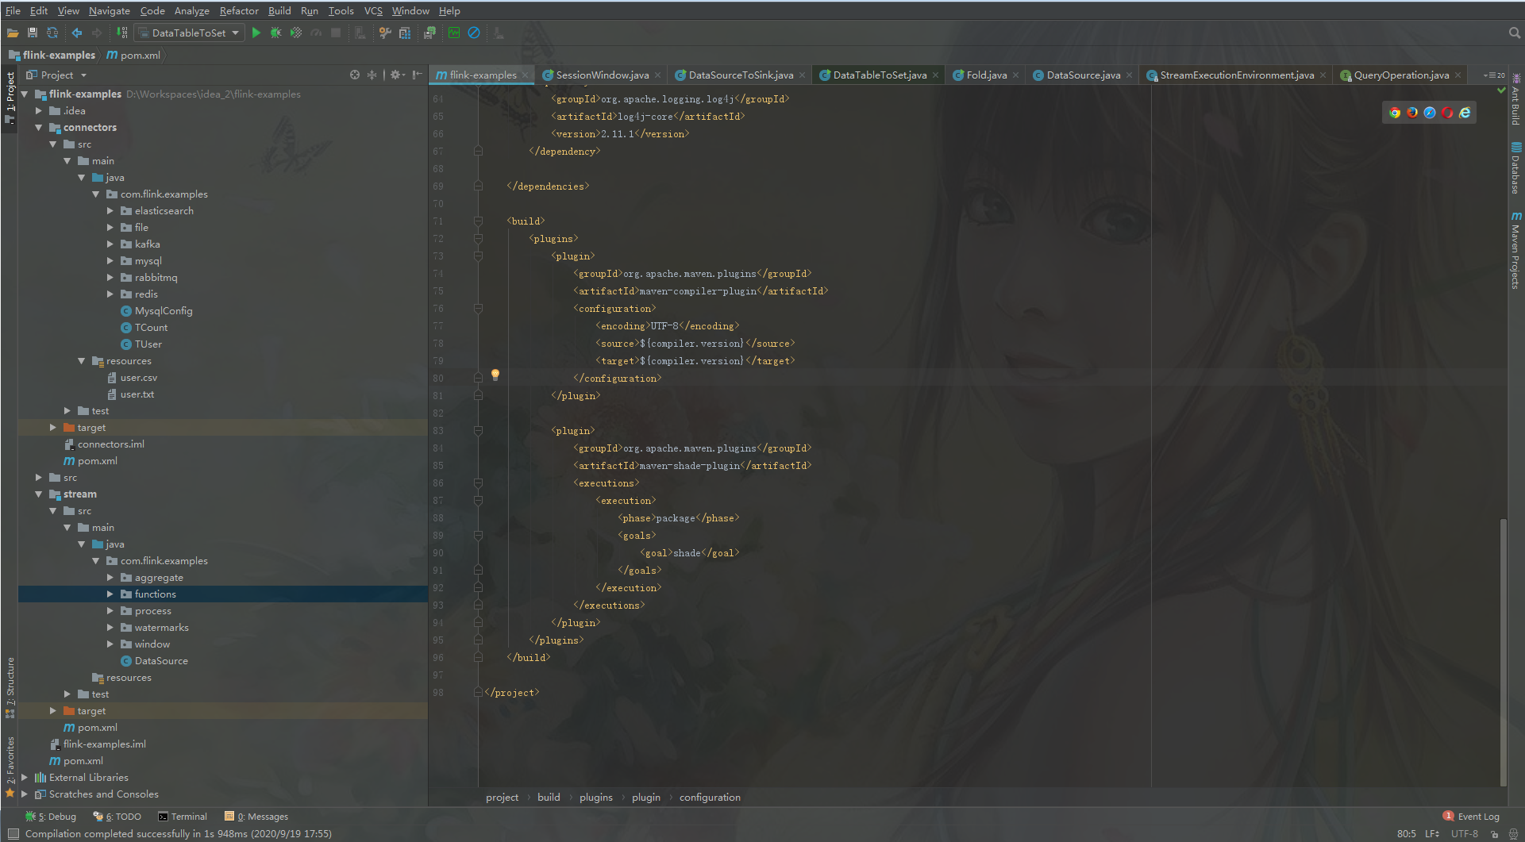This screenshot has height=842, width=1525.
Task: Navigate back with the blue arrow
Action: coord(77,33)
